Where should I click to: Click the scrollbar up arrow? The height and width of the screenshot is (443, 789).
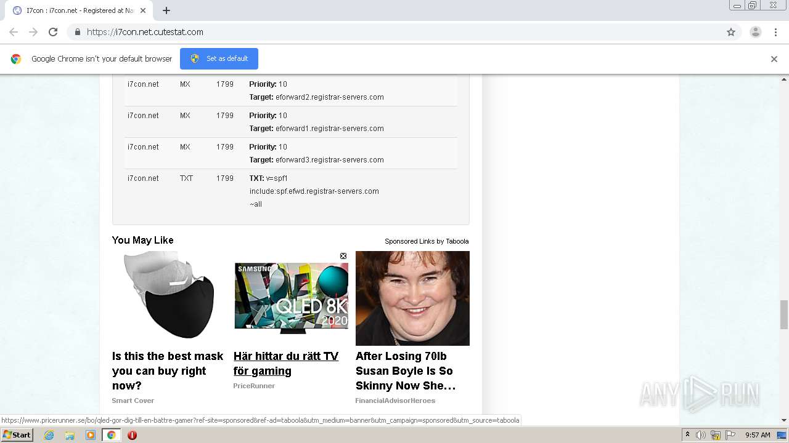784,79
